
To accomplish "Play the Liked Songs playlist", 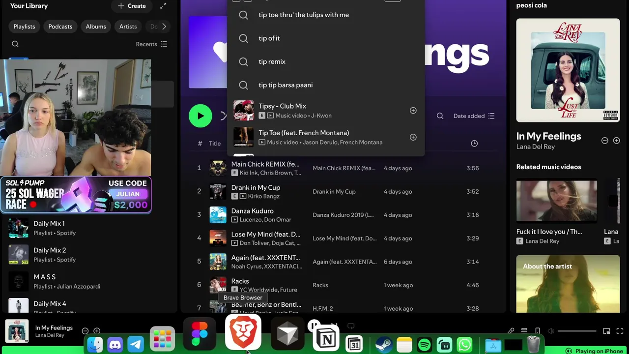I will [200, 116].
